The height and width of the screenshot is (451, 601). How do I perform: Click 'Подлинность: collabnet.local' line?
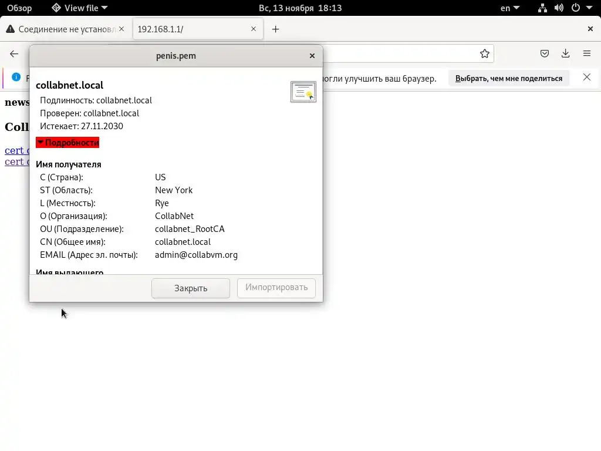point(96,100)
